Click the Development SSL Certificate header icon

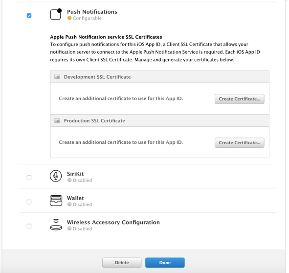point(57,77)
